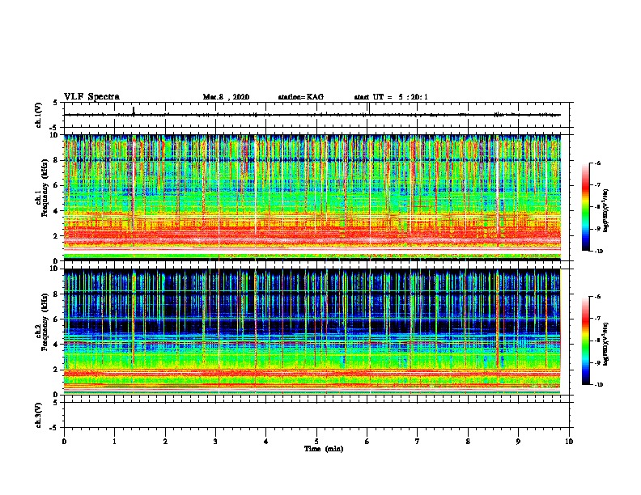Click the 'ch.3(V)' axis label
The height and width of the screenshot is (495, 641).
(x=39, y=415)
